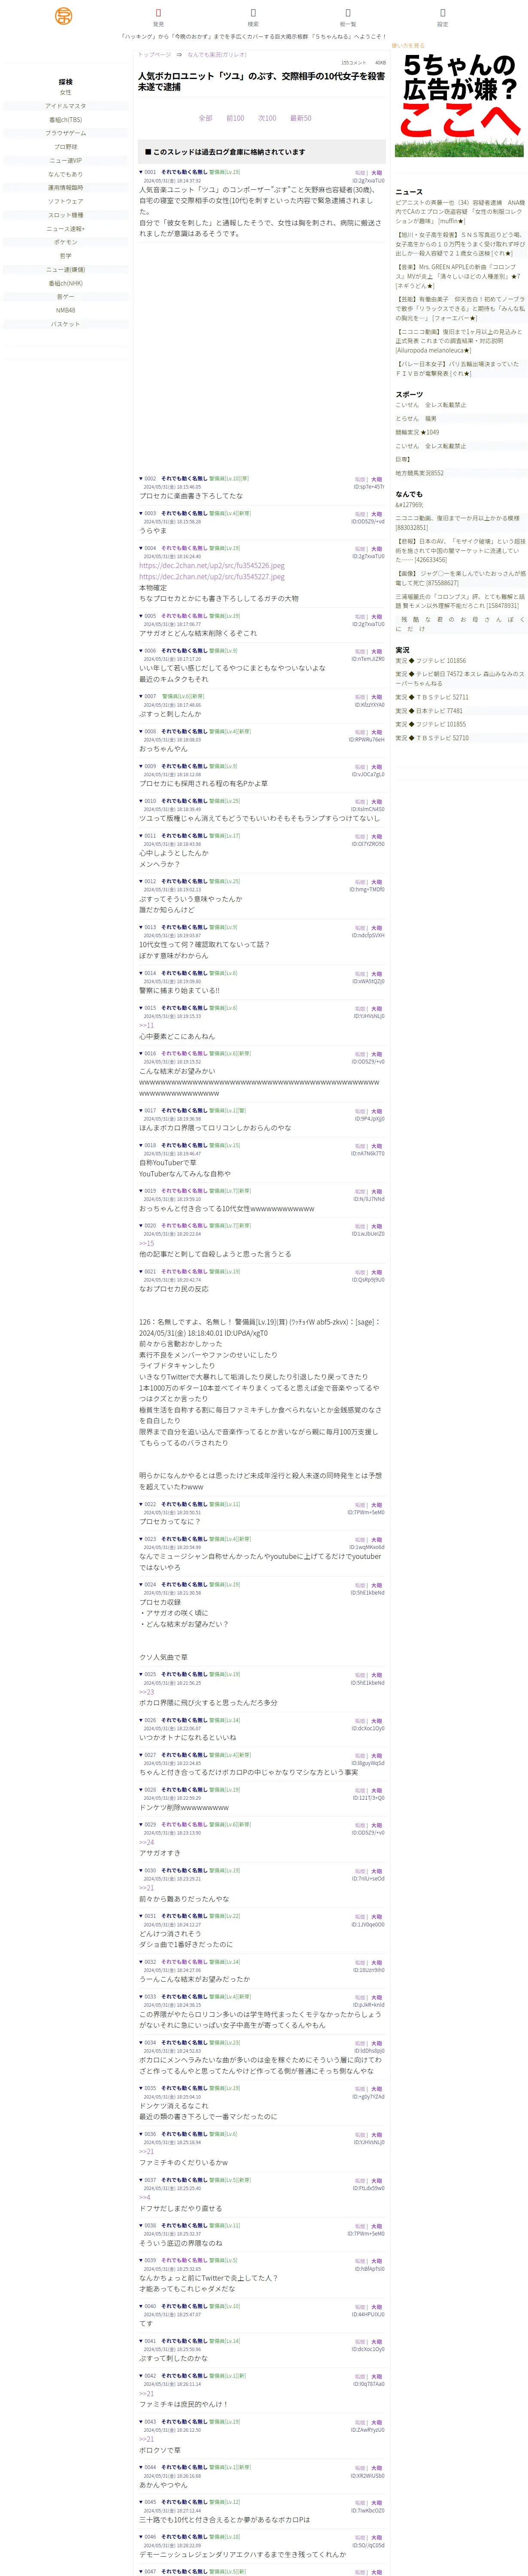Select the 次100 tab
The width and height of the screenshot is (528, 2576).
click(267, 118)
